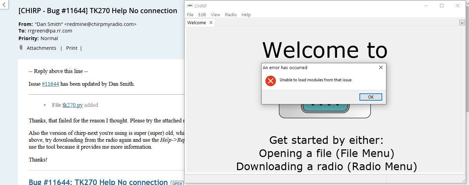The image size is (469, 185).
Task: Click the sender address redmine@chirpmyradio.com
Action: (x=101, y=24)
